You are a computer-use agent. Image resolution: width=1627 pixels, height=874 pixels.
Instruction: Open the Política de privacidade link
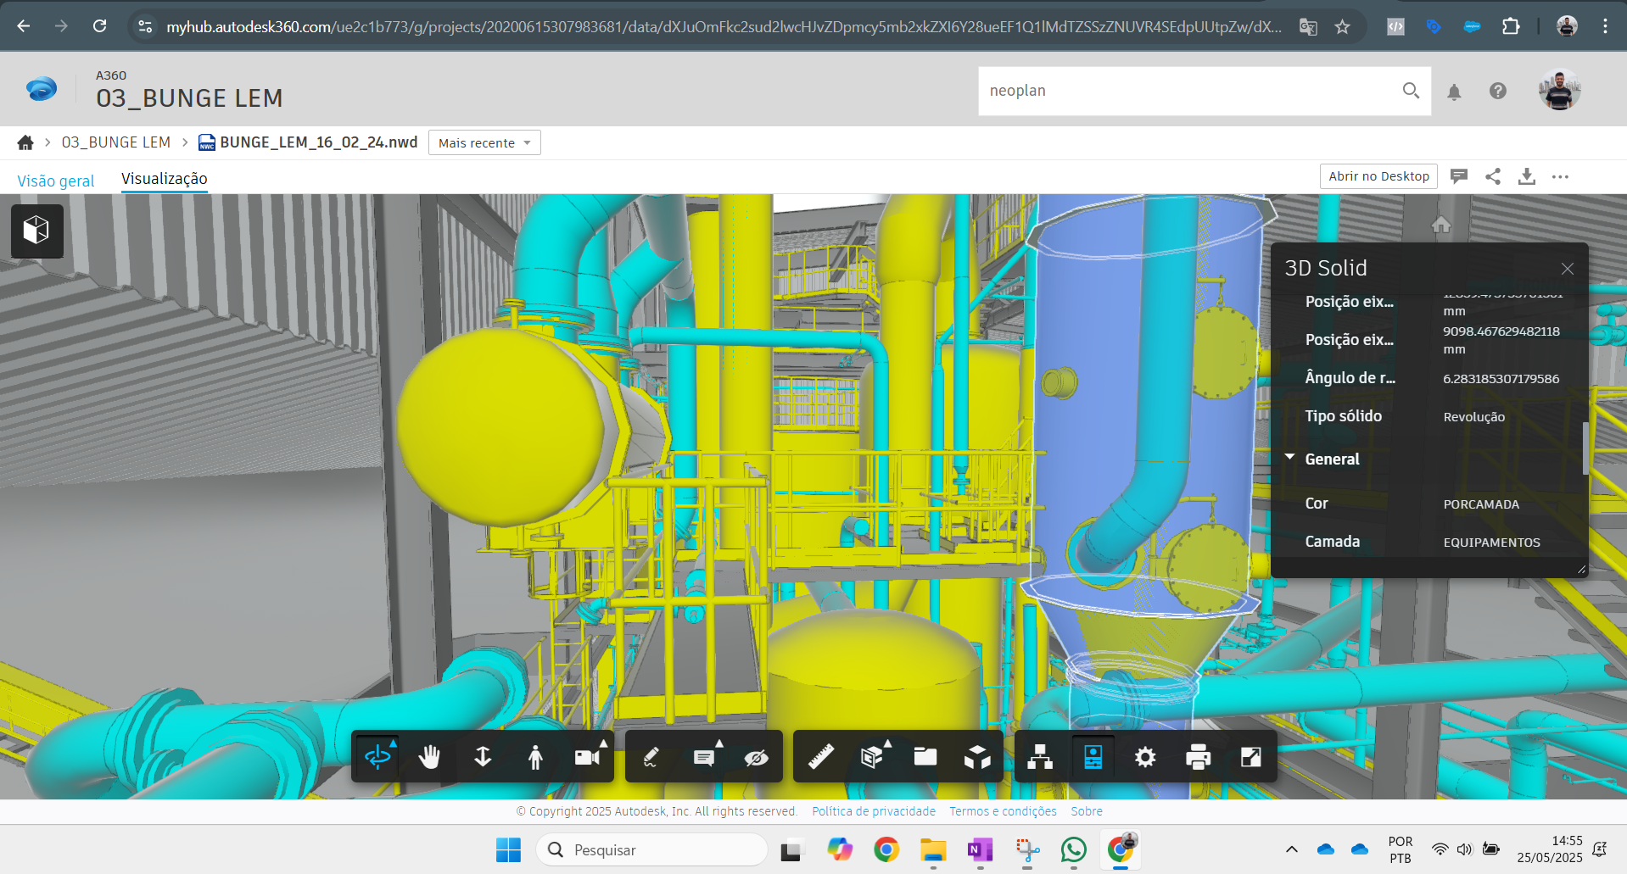pos(874,811)
